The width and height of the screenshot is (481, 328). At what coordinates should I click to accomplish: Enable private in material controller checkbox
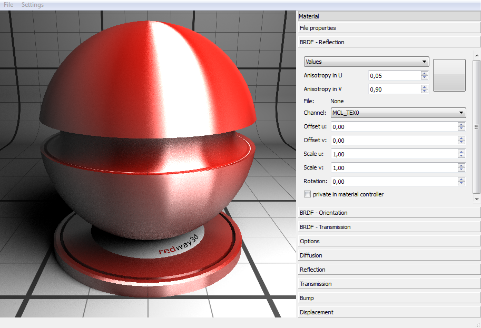(x=308, y=194)
